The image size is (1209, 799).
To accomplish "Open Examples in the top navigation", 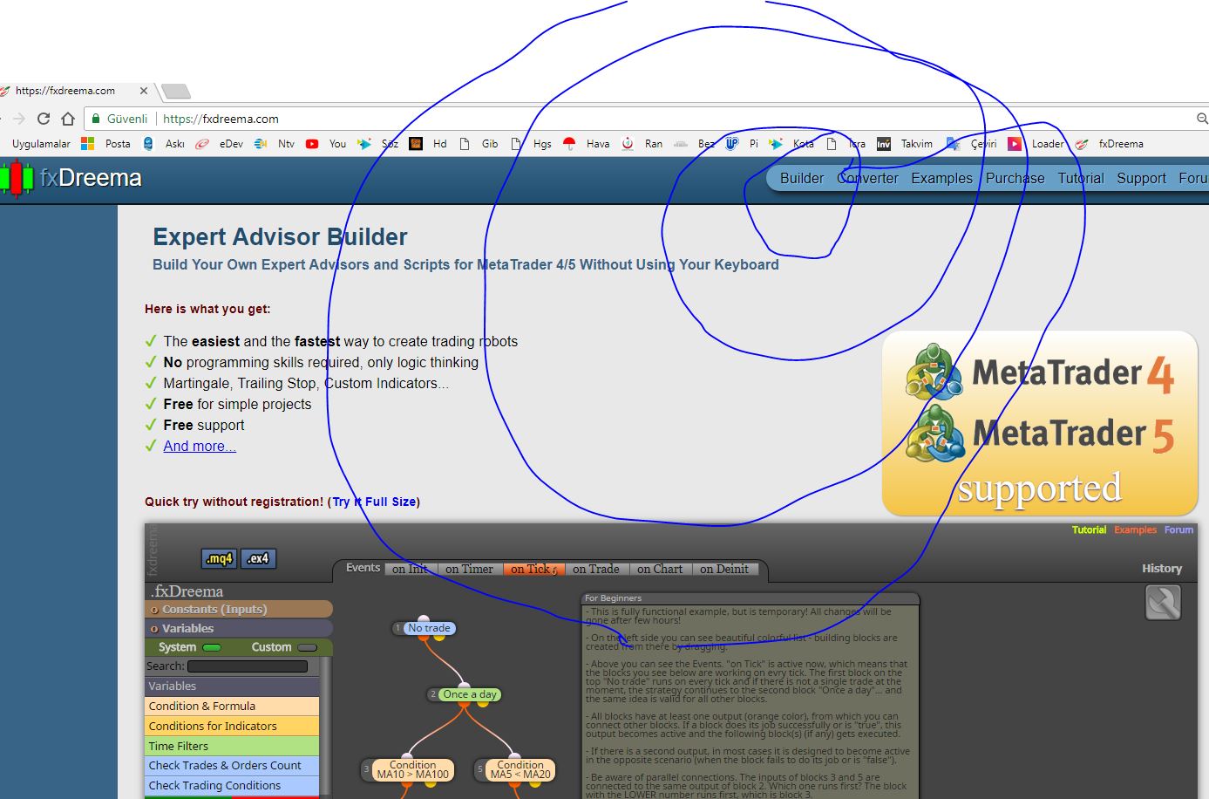I will [x=941, y=178].
